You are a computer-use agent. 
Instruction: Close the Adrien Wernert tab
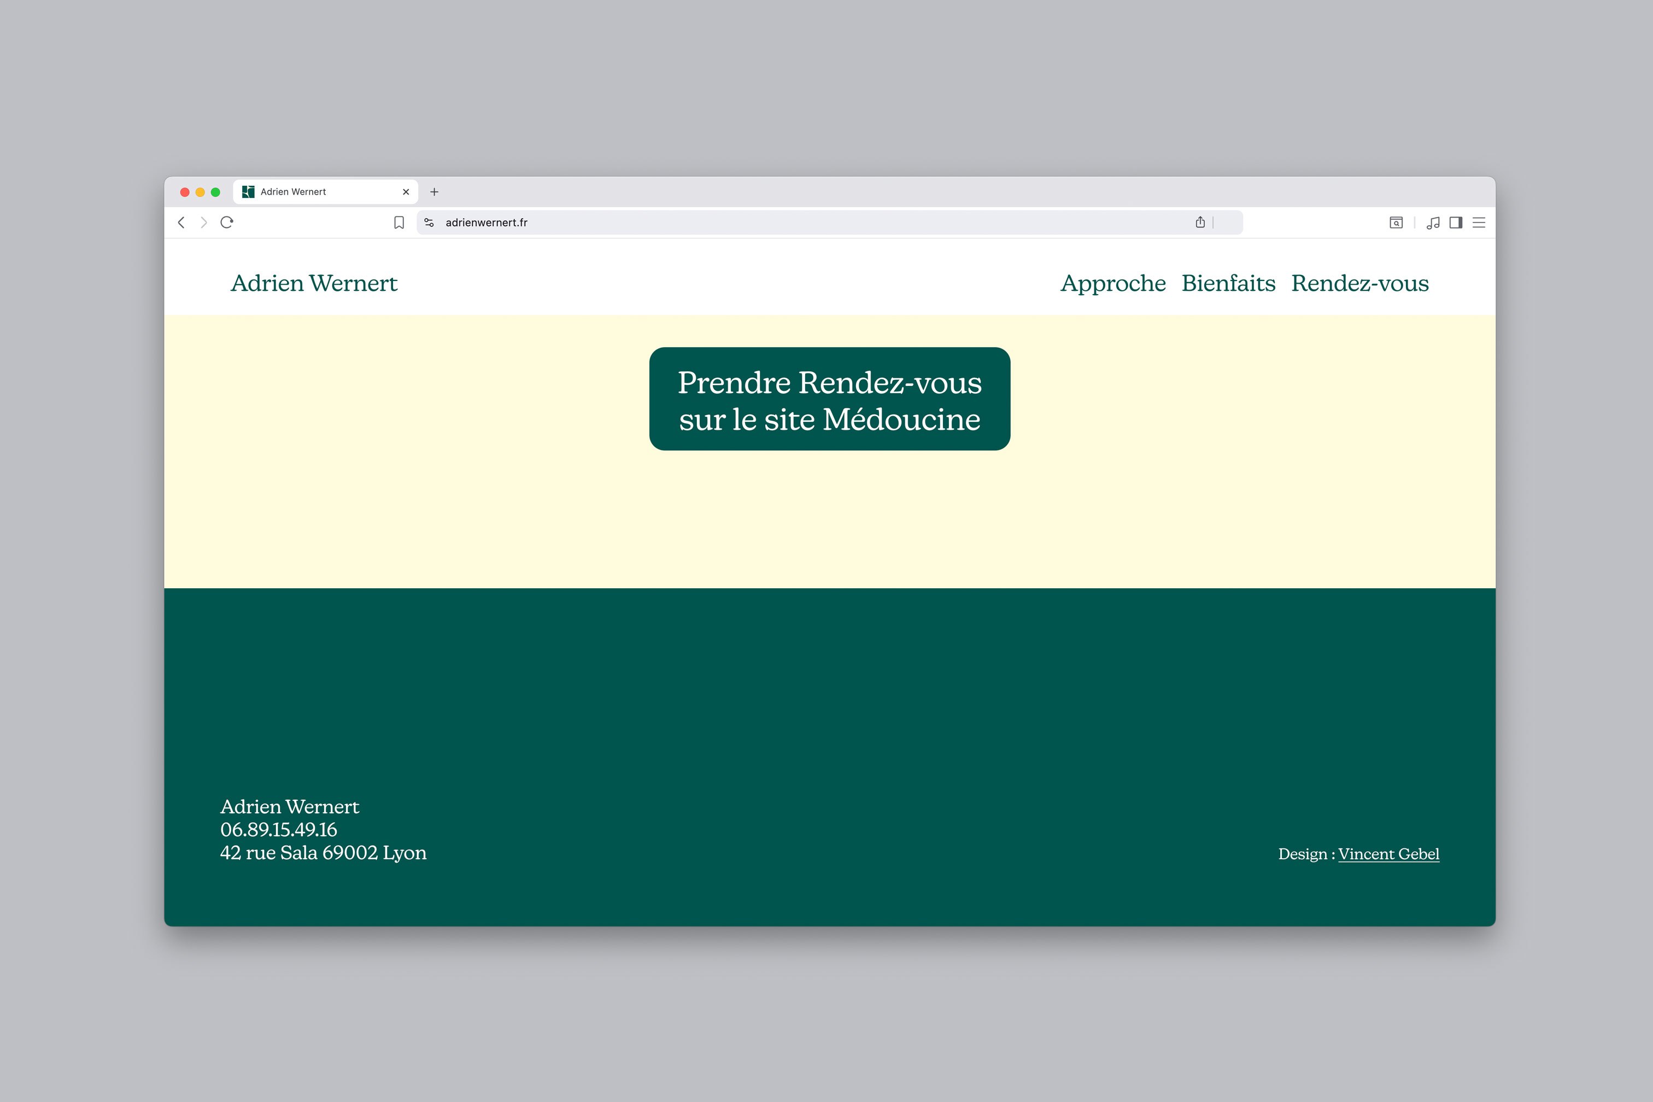[x=406, y=192]
